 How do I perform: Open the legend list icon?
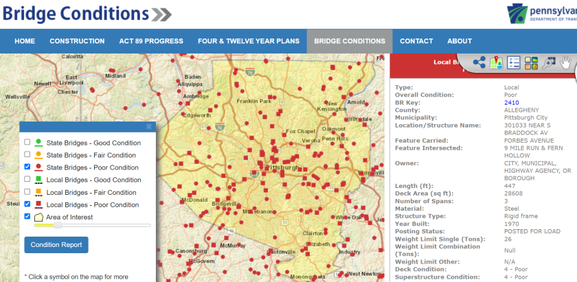[x=513, y=63]
